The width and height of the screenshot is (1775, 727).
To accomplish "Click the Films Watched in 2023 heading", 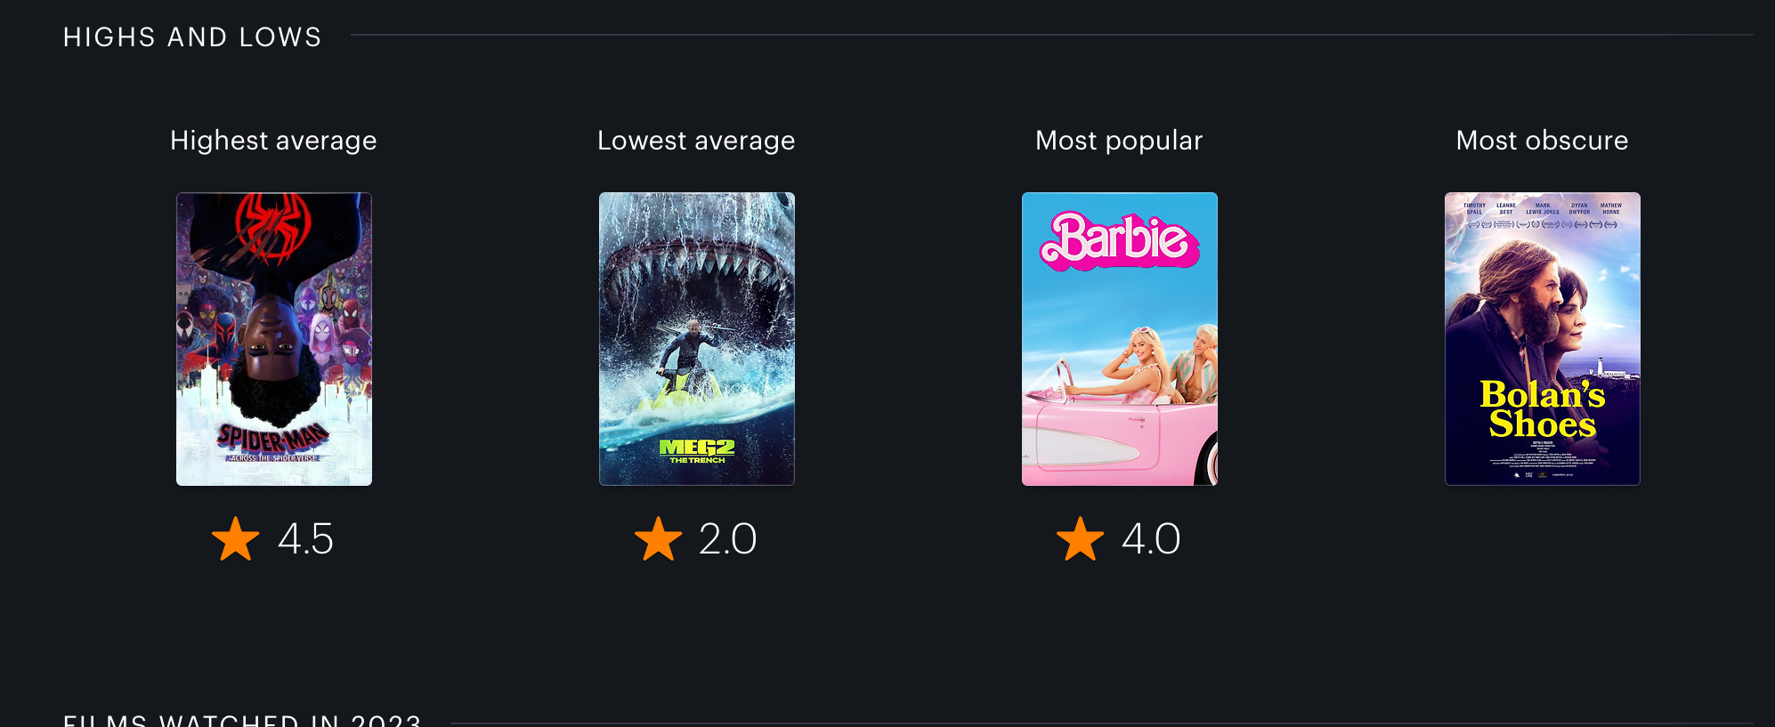I will (x=242, y=720).
